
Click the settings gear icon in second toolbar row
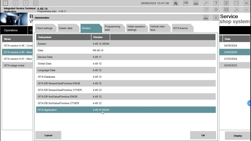tap(216, 10)
